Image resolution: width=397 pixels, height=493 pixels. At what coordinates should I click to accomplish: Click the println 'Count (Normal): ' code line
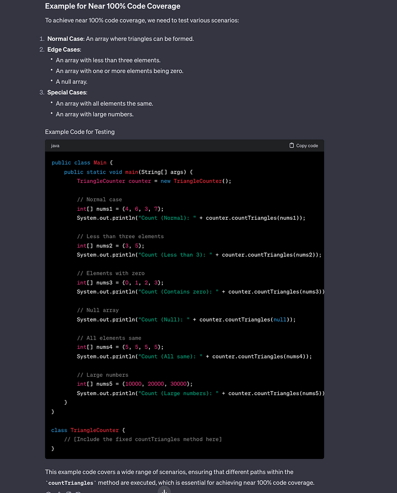[191, 218]
